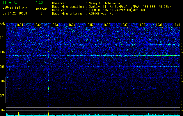Click the 1638 time marker
Image resolution: width=183 pixels, height=116 pixels.
click(142, 25)
